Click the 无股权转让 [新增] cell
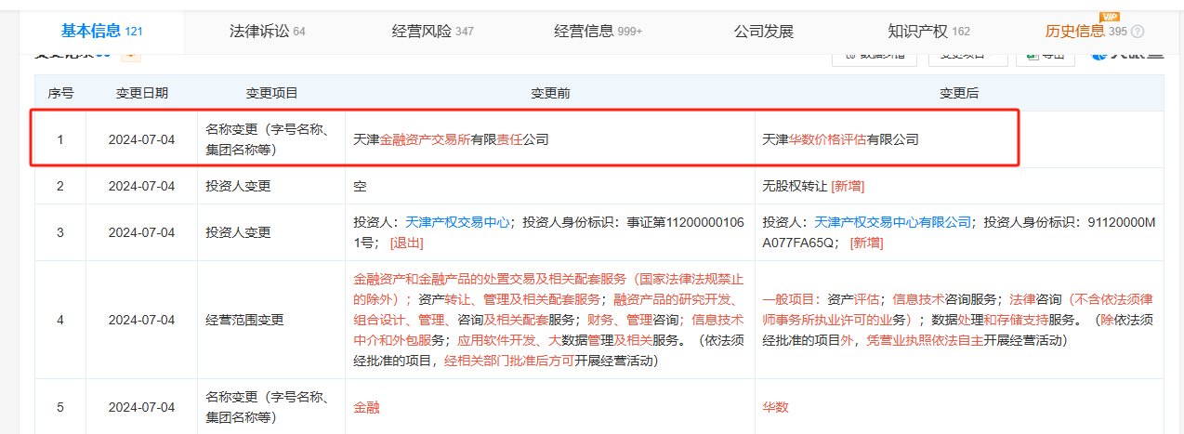 pyautogui.click(x=813, y=186)
